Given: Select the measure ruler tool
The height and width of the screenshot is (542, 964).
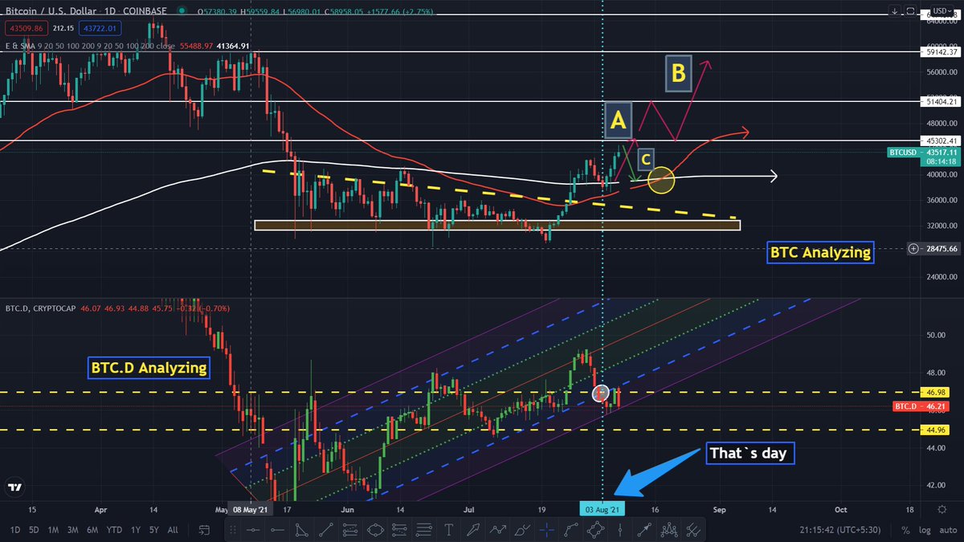Looking at the screenshot, I should pyautogui.click(x=693, y=530).
